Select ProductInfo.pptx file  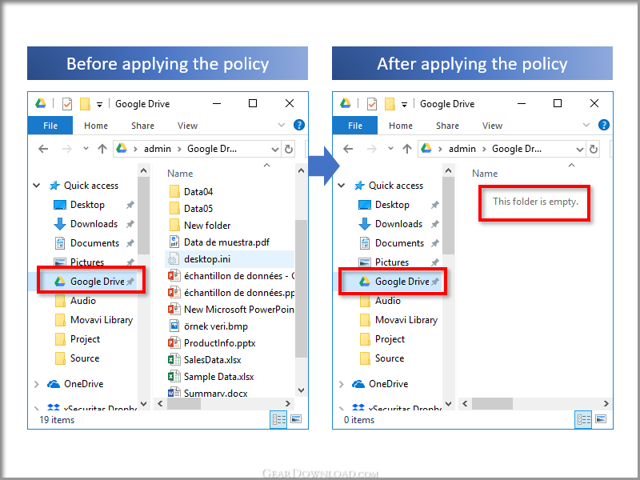(x=212, y=343)
